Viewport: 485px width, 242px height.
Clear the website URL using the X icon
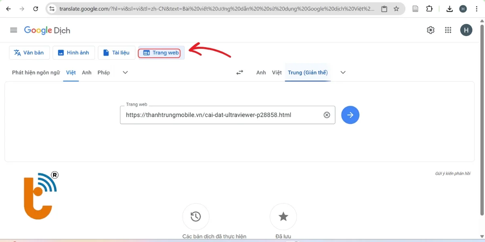[x=327, y=115]
